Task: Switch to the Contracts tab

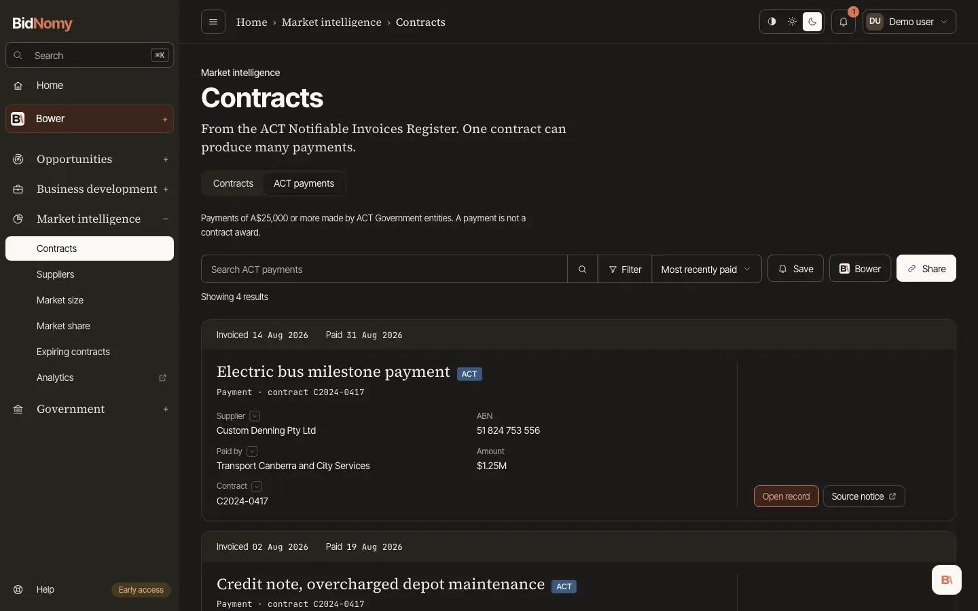Action: tap(233, 183)
